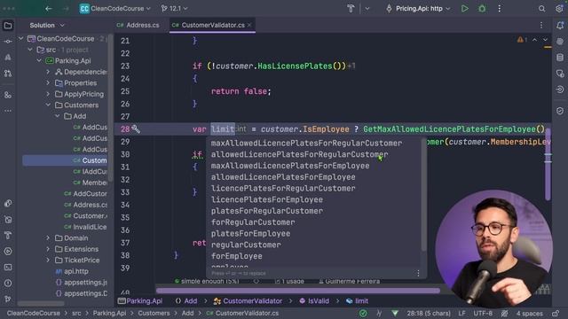The image size is (568, 319).
Task: Open the Database tool window icon
Action: coord(560,57)
